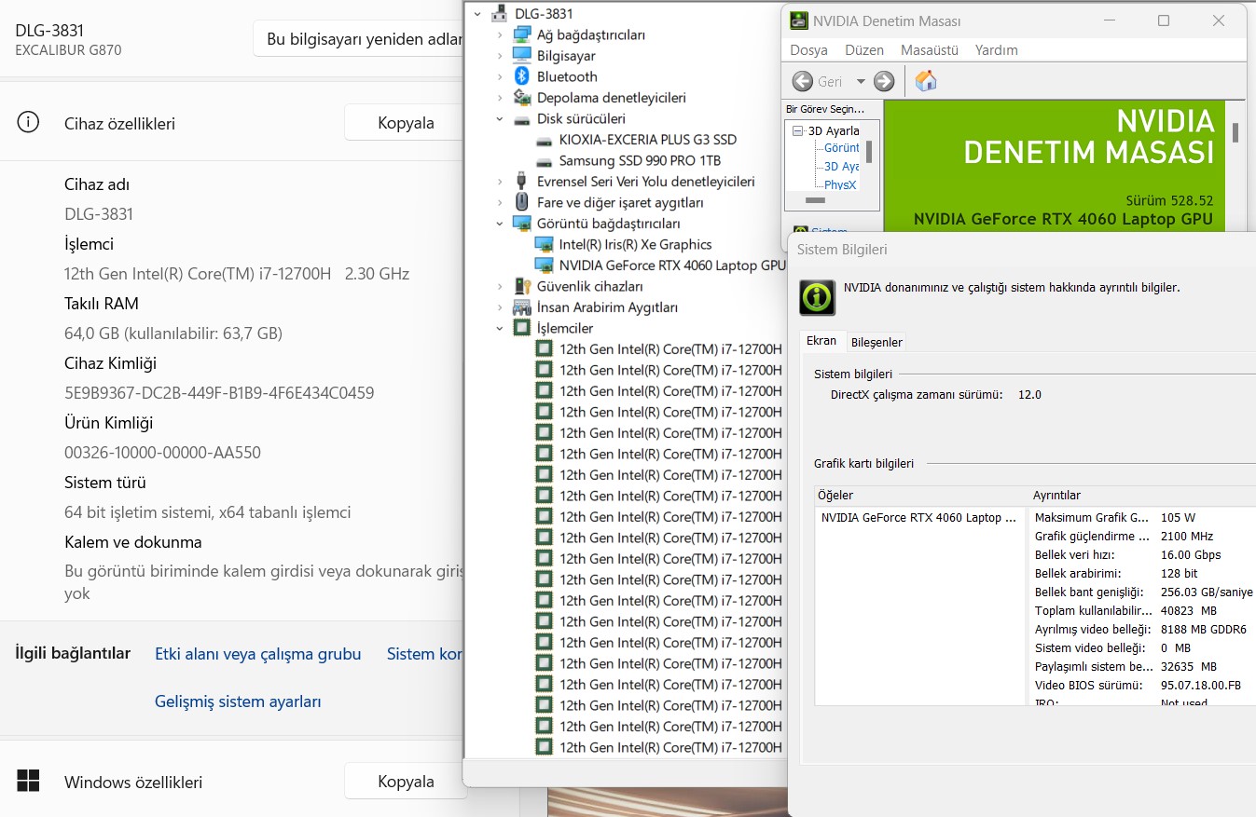Screen dimensions: 1256x817
Task: Click the HID icon beside İnsan Arabirim Aygıtları
Action: point(522,307)
